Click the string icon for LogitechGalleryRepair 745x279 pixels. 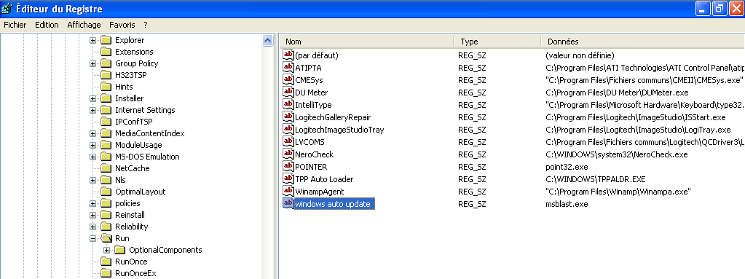click(288, 117)
